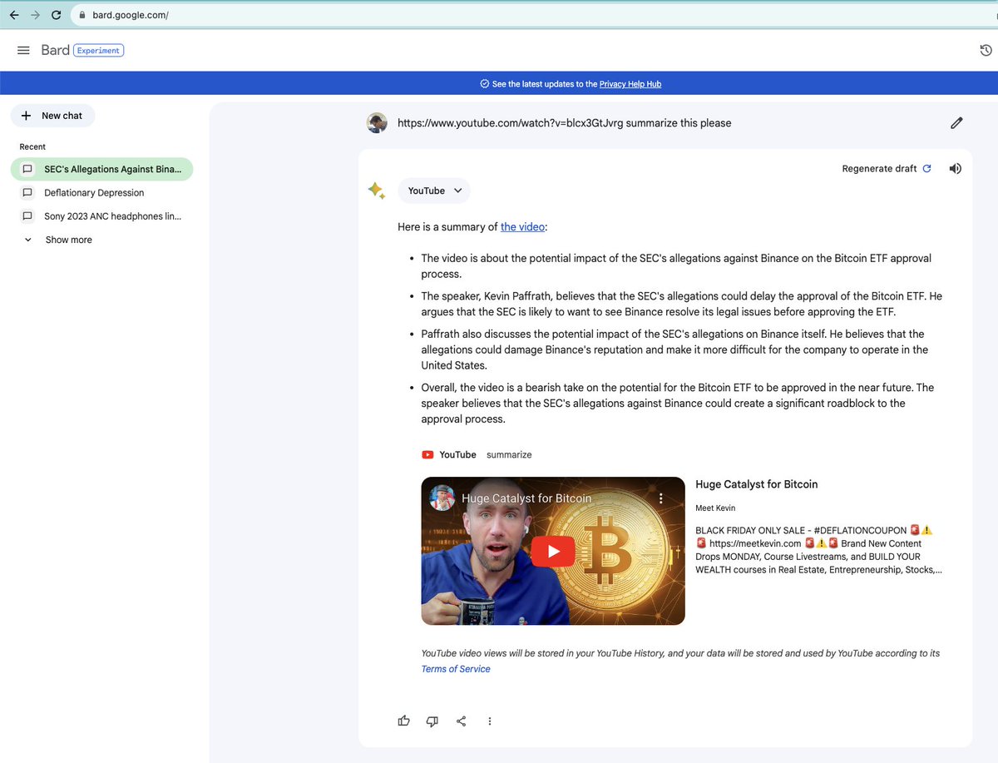Click the YouTube source logo label

(449, 454)
